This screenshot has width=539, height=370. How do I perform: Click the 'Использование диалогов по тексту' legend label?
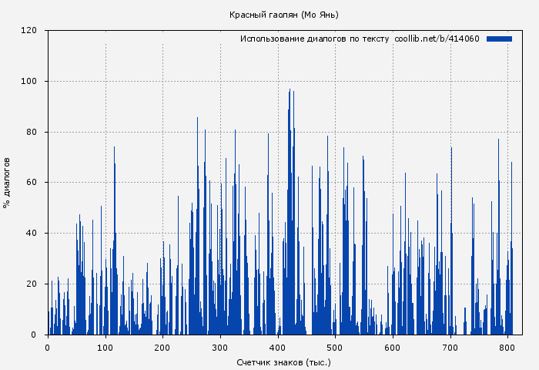(x=314, y=39)
